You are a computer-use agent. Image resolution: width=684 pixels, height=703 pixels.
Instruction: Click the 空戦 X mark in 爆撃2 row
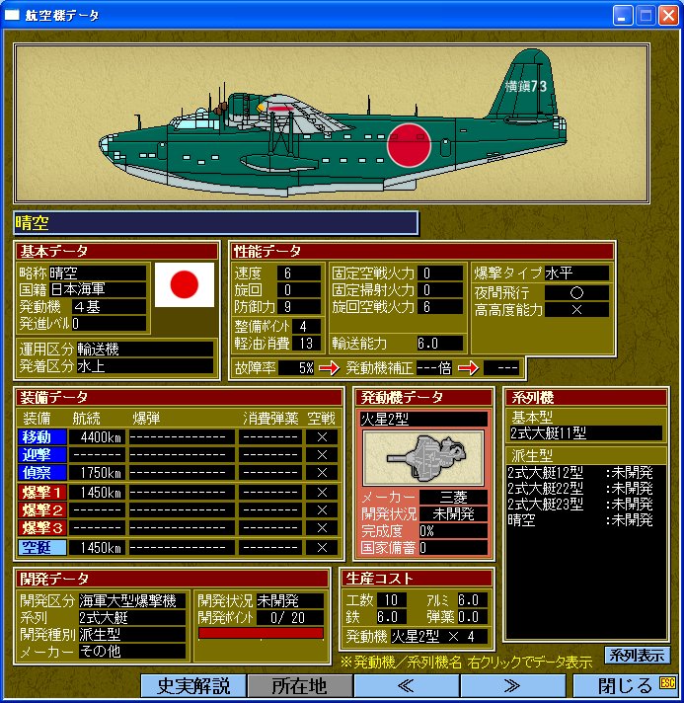point(322,510)
